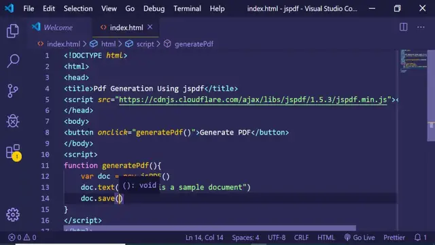The image size is (435, 245).
Task: Open the Go menu
Action: [x=130, y=9]
